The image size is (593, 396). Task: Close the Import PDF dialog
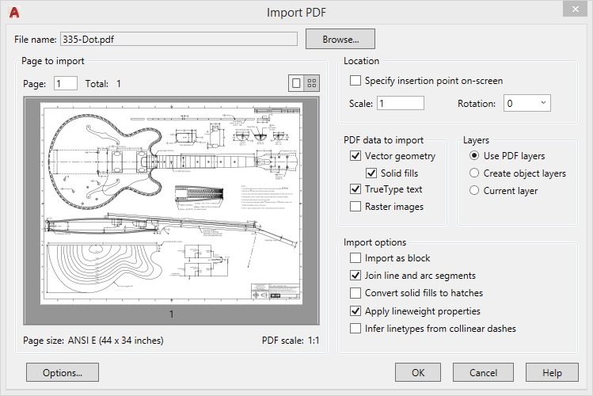pos(575,9)
